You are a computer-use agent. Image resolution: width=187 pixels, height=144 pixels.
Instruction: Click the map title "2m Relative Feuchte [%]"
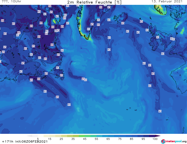[94, 2]
